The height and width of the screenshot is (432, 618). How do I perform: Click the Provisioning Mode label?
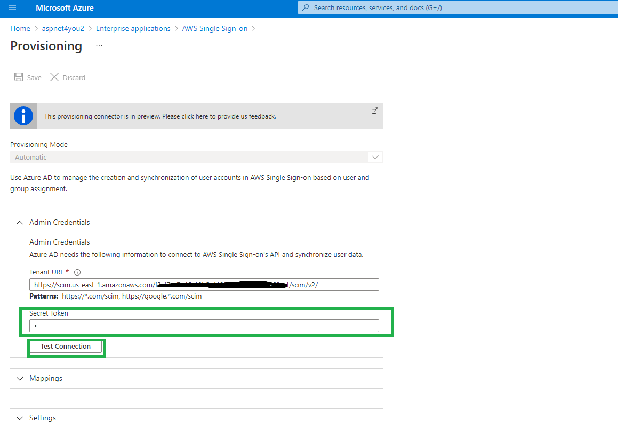[x=39, y=145]
